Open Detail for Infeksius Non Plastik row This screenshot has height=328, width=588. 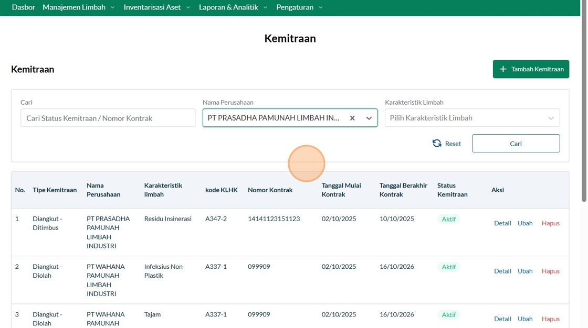(502, 271)
